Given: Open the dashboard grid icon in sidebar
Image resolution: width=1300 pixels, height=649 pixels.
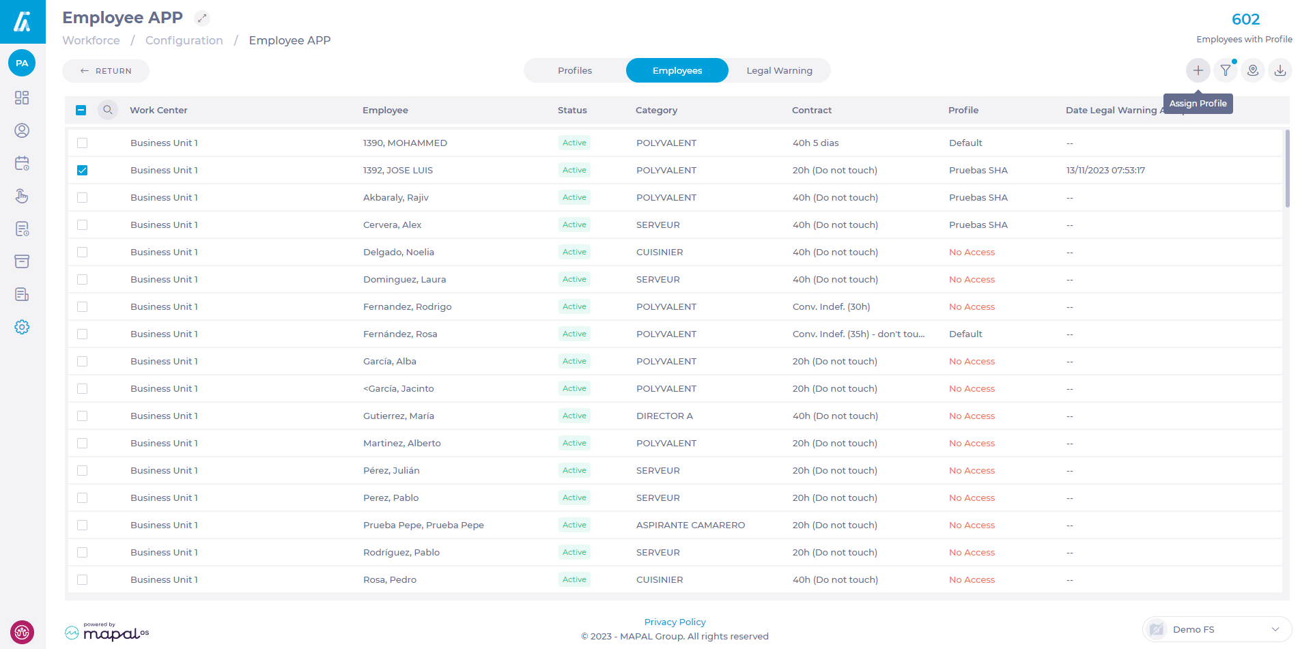Looking at the screenshot, I should [x=22, y=98].
